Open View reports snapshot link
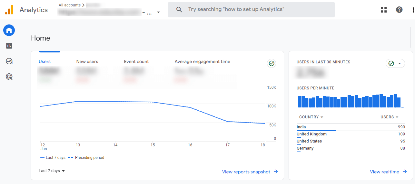The height and width of the screenshot is (184, 415). coord(250,172)
